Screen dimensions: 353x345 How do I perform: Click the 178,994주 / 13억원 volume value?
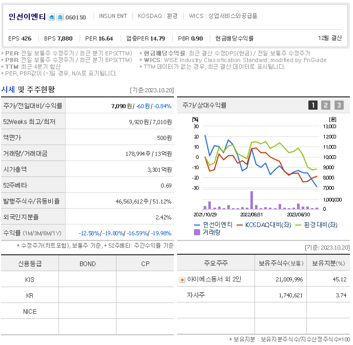point(149,154)
